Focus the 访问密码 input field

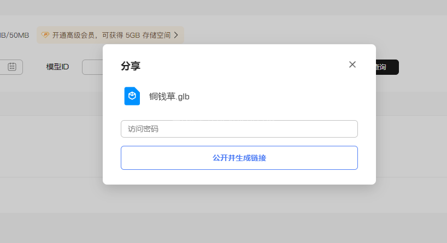tap(239, 129)
